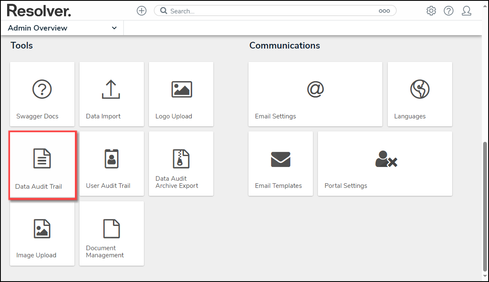Open the Data Audit Trail tile

click(42, 165)
